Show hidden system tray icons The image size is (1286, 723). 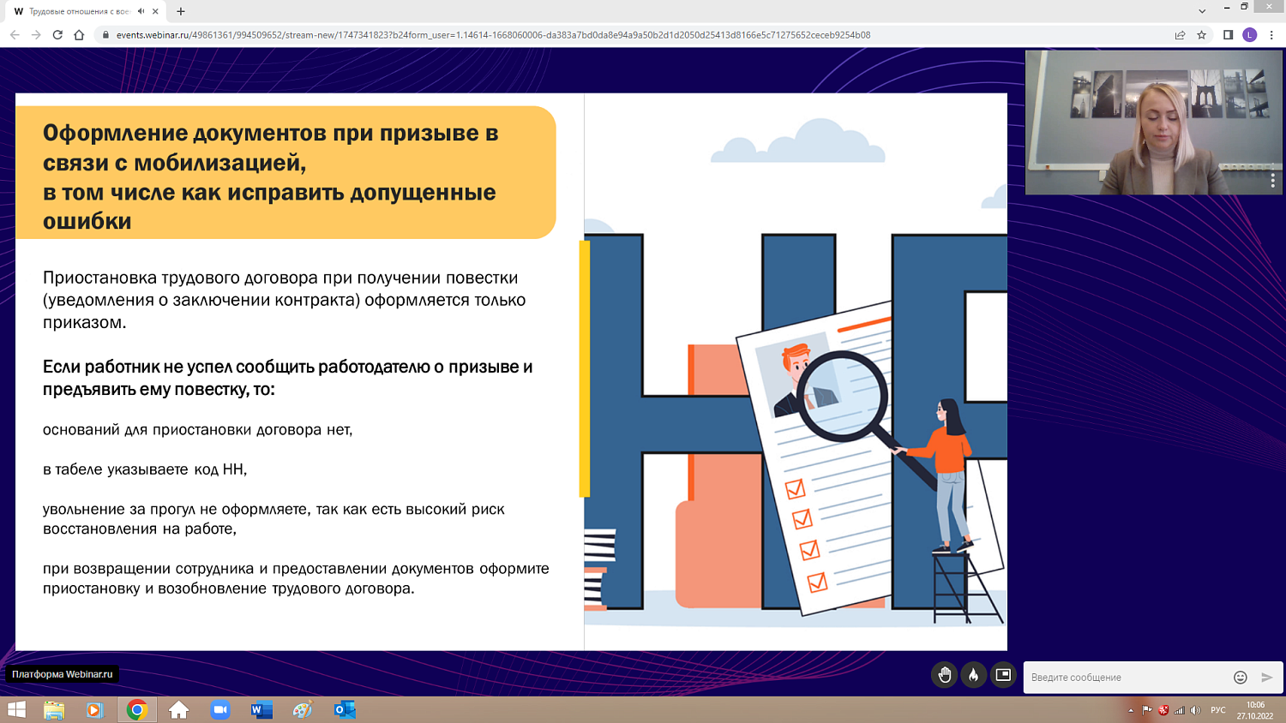(x=1131, y=710)
